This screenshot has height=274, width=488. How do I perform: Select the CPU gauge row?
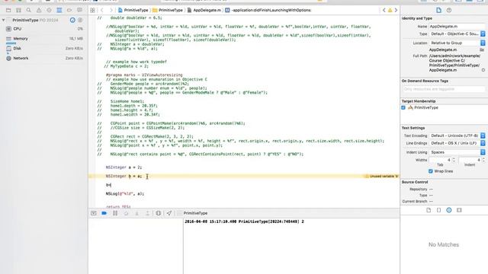[x=44, y=29]
